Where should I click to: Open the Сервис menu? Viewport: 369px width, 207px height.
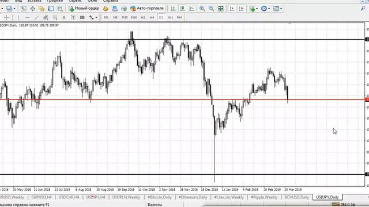[x=75, y=1]
